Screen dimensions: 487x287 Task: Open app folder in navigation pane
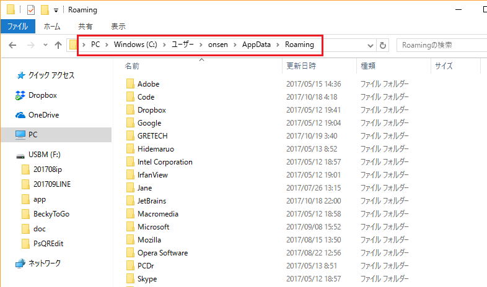tap(34, 199)
